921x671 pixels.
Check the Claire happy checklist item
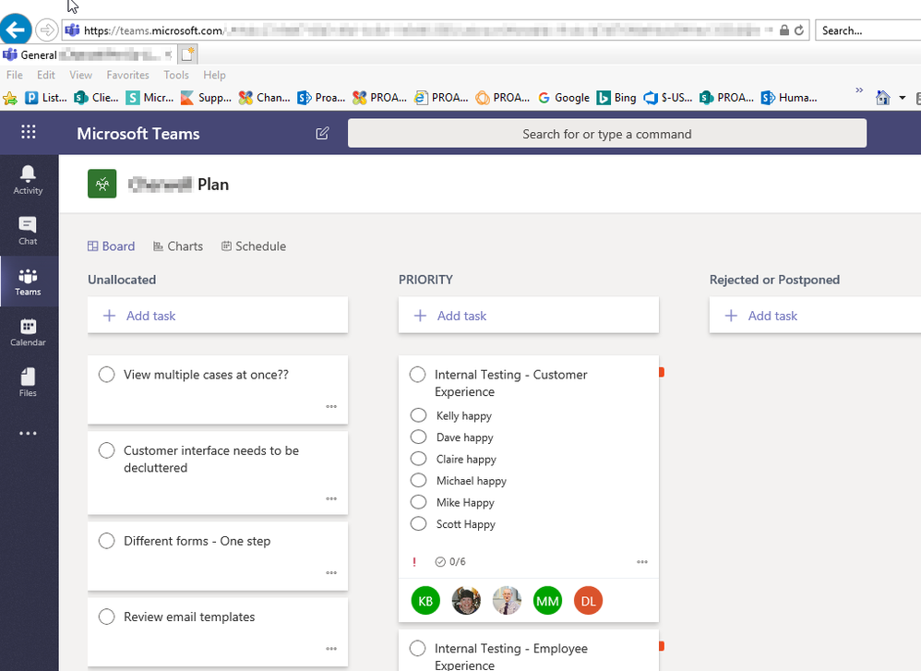[x=418, y=459]
